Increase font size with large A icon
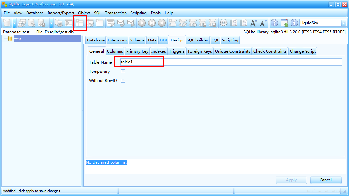 (x=253, y=23)
